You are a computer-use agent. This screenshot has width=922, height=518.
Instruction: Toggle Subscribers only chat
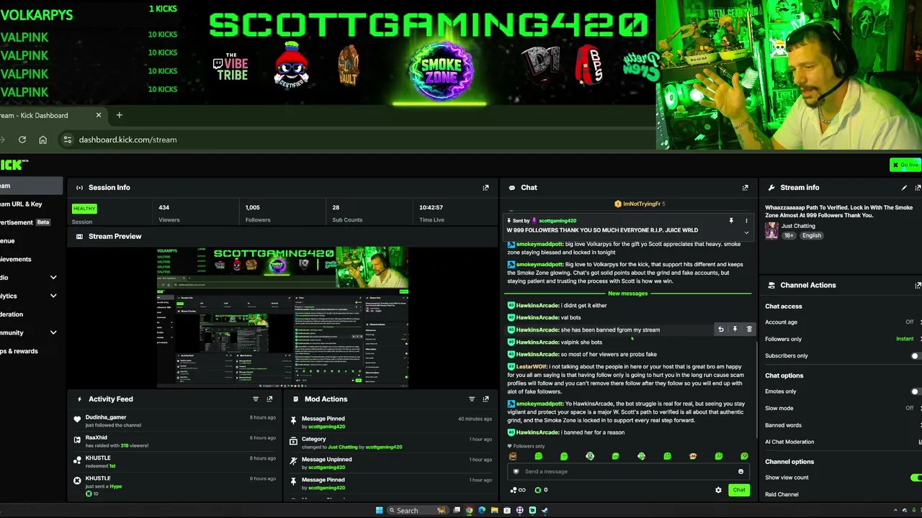coord(916,356)
